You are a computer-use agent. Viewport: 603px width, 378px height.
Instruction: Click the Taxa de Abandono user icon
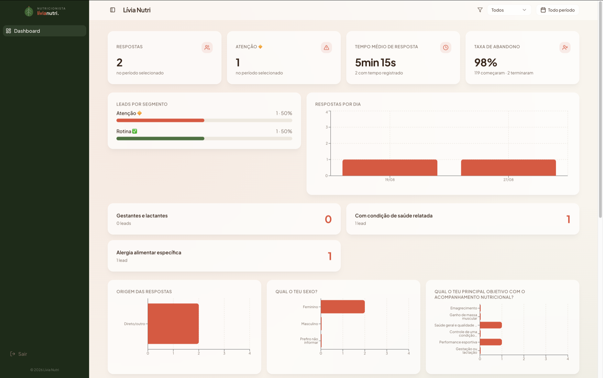point(565,47)
